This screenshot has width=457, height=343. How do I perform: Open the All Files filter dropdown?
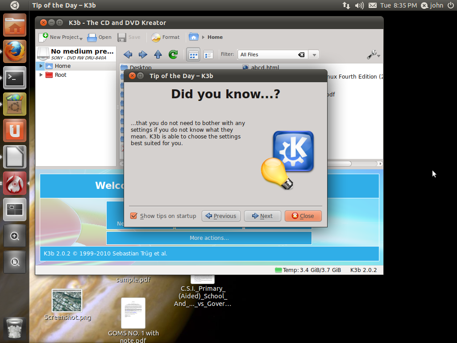click(x=314, y=54)
